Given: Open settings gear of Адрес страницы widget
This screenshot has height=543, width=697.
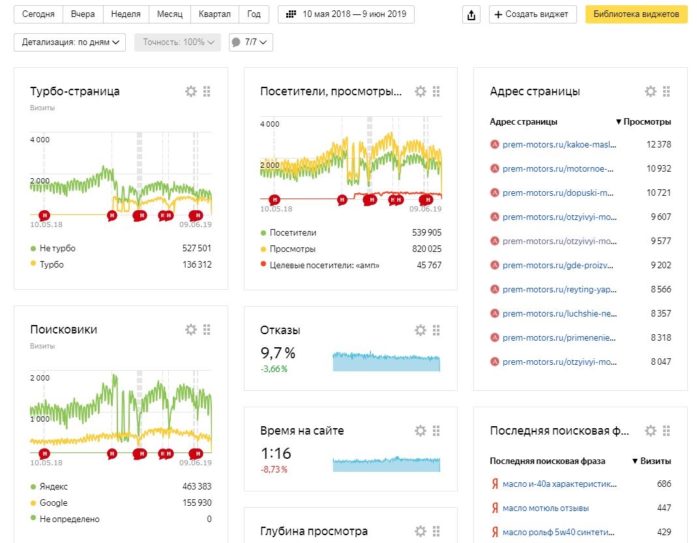Looking at the screenshot, I should 651,91.
